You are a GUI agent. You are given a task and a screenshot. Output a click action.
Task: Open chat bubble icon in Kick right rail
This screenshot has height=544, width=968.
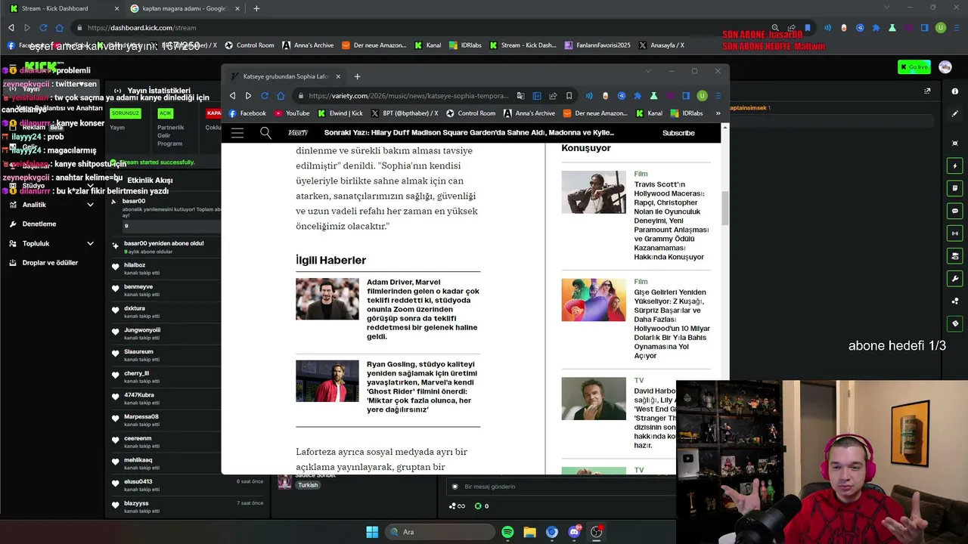point(955,211)
